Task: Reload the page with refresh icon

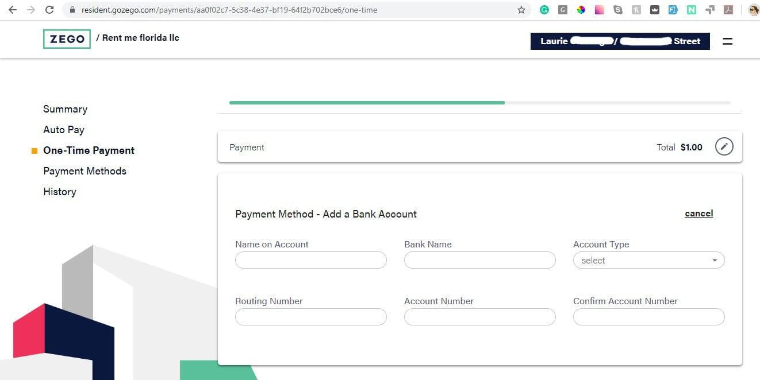Action: click(x=49, y=10)
